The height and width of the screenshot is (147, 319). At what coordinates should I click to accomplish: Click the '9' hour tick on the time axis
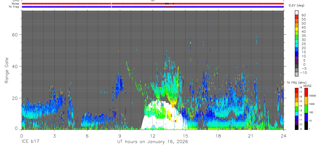click(x=120, y=136)
